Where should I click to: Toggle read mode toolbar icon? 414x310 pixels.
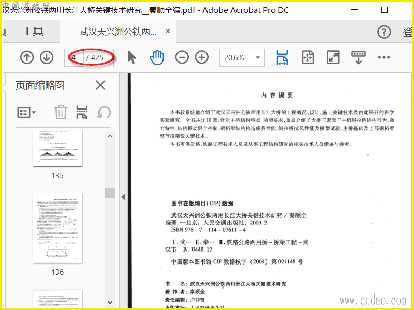[x=359, y=57]
